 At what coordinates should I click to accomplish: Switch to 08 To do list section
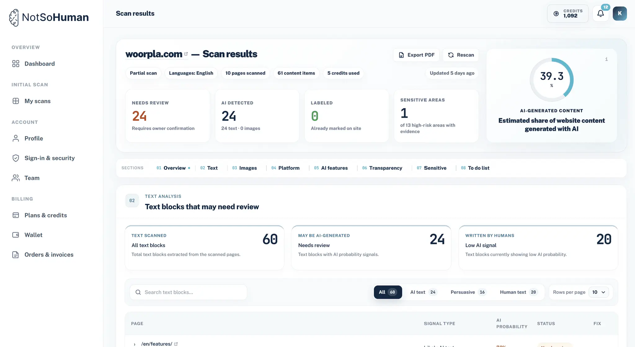pos(475,168)
